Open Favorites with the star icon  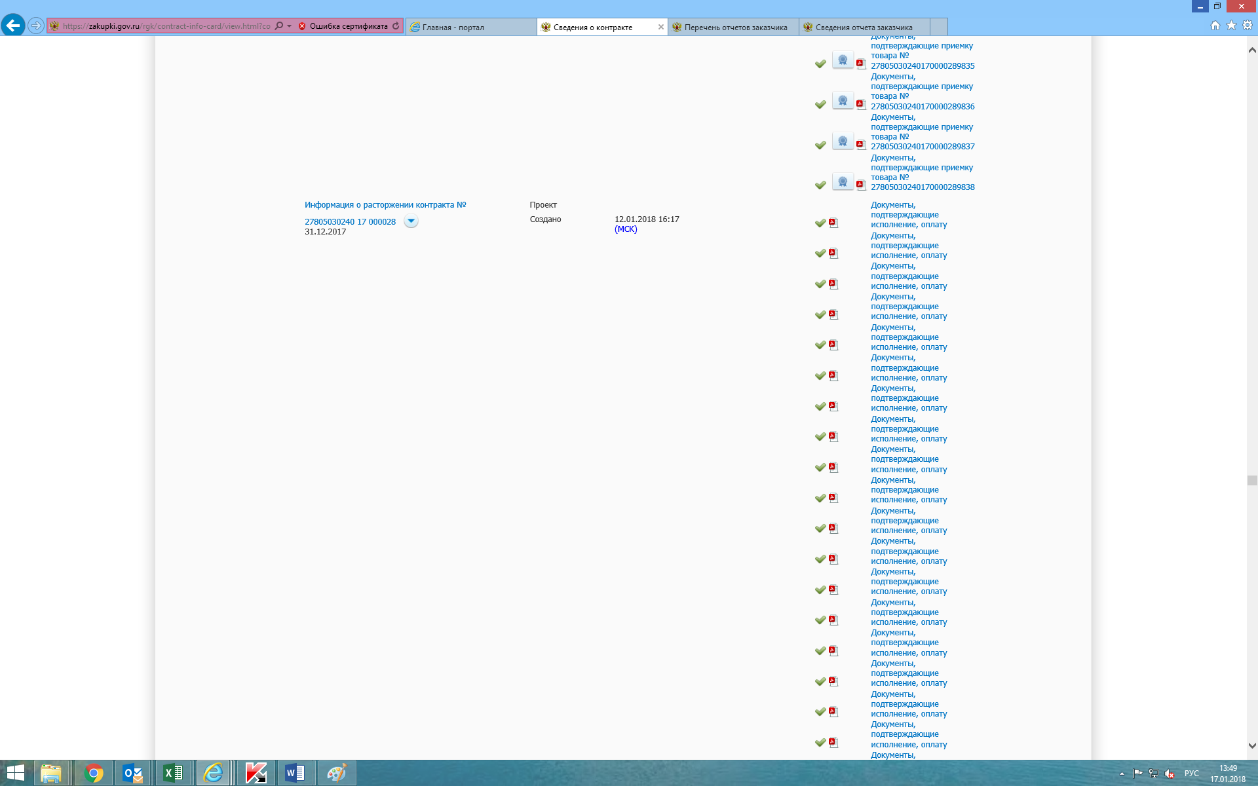pyautogui.click(x=1231, y=26)
